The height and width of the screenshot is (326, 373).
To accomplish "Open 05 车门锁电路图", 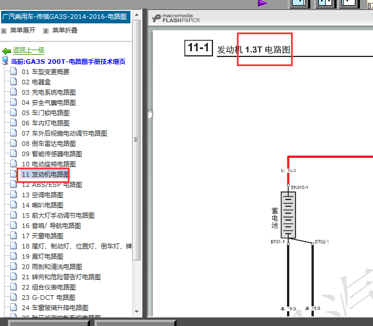I will point(46,113).
